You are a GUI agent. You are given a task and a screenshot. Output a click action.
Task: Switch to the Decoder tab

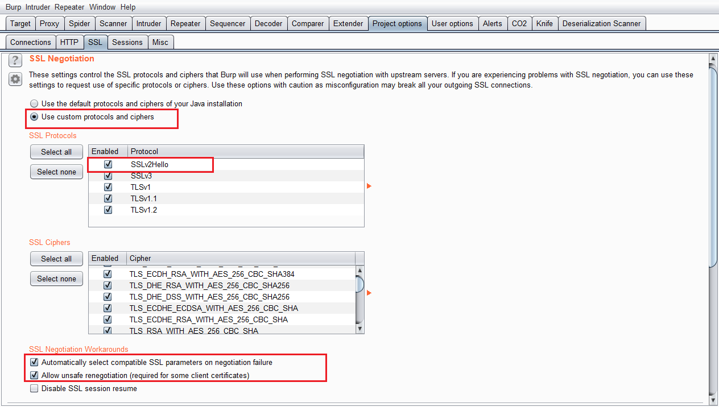(268, 23)
